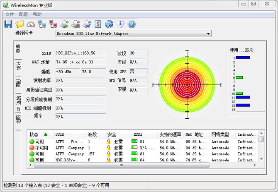
Task: Click RSSI signal bar for value 84
Action: click(134, 159)
